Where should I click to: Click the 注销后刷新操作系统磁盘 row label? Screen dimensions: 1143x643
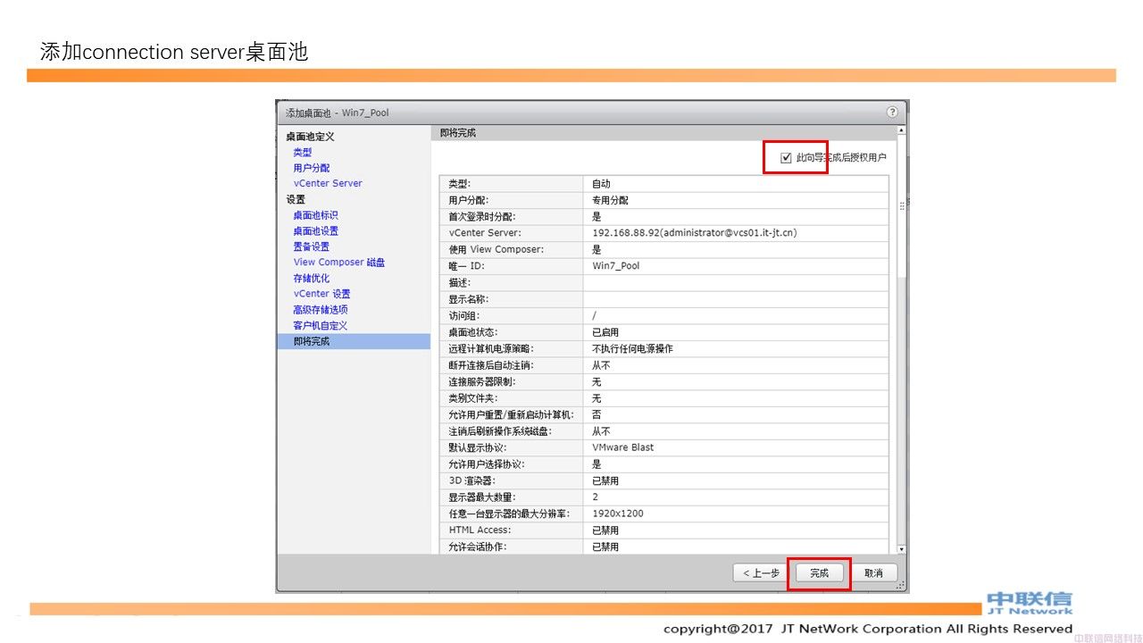tap(500, 431)
